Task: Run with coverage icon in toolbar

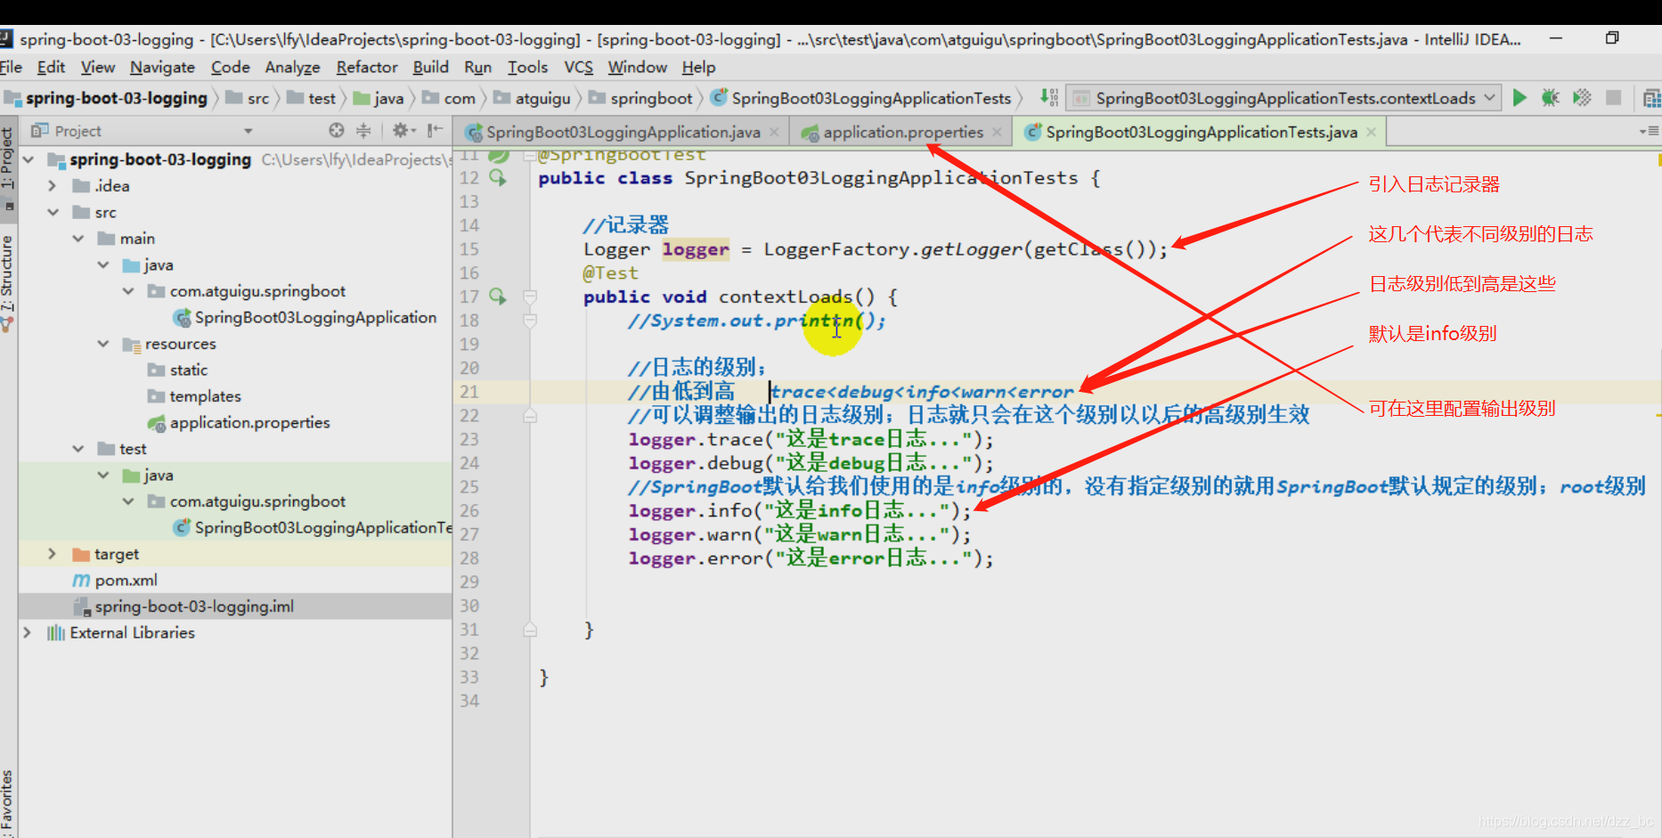Action: [x=1582, y=98]
